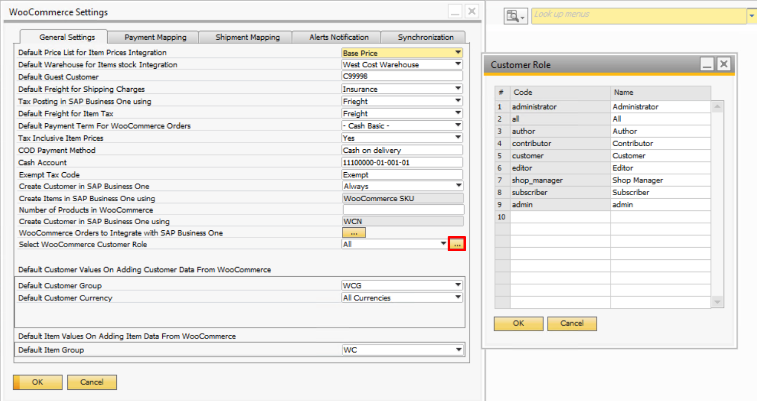Click empty Code cell in row 10
757x401 pixels.
point(560,217)
